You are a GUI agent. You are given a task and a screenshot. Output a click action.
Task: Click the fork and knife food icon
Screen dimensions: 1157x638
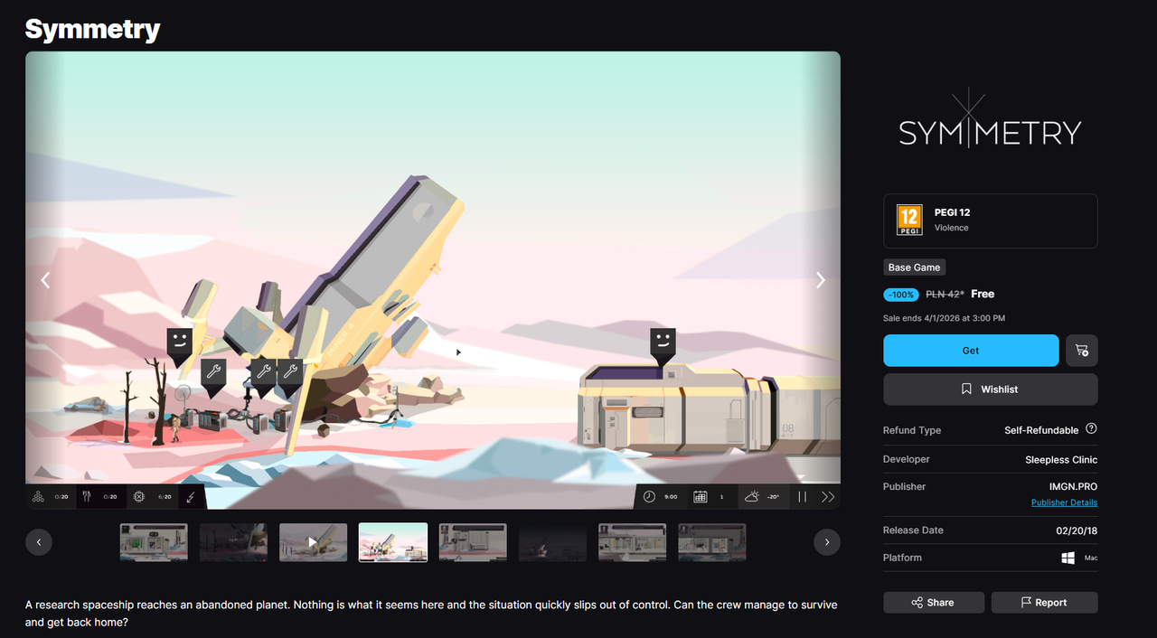pos(88,497)
